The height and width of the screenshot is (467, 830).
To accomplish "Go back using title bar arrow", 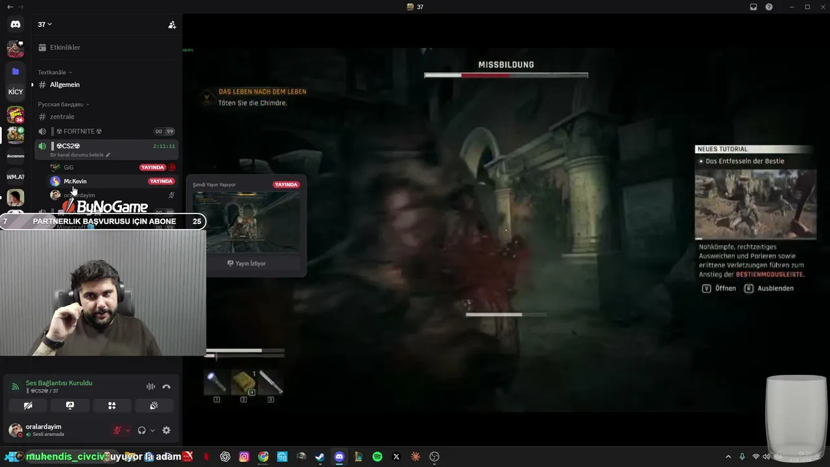I will click(10, 7).
